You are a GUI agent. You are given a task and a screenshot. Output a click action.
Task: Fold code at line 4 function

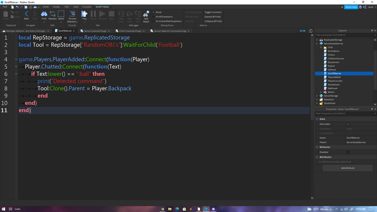coord(16,59)
